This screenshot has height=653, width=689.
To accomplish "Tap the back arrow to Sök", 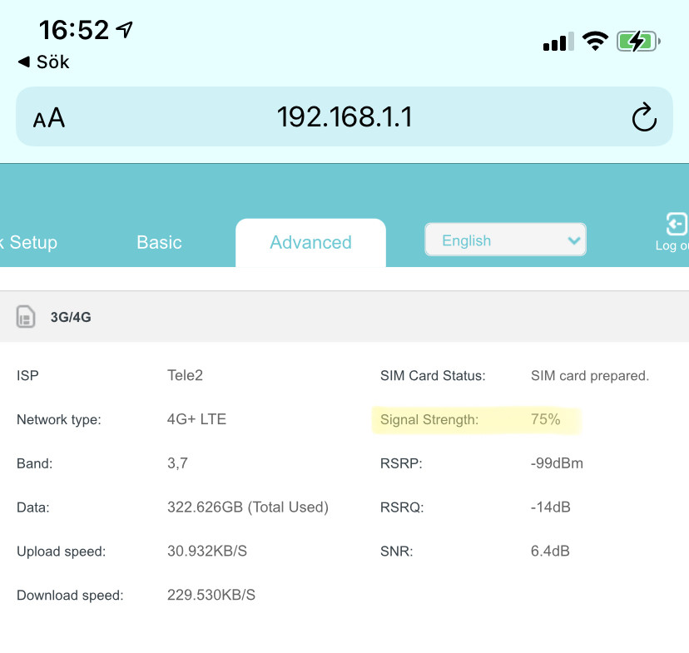I will 23,62.
